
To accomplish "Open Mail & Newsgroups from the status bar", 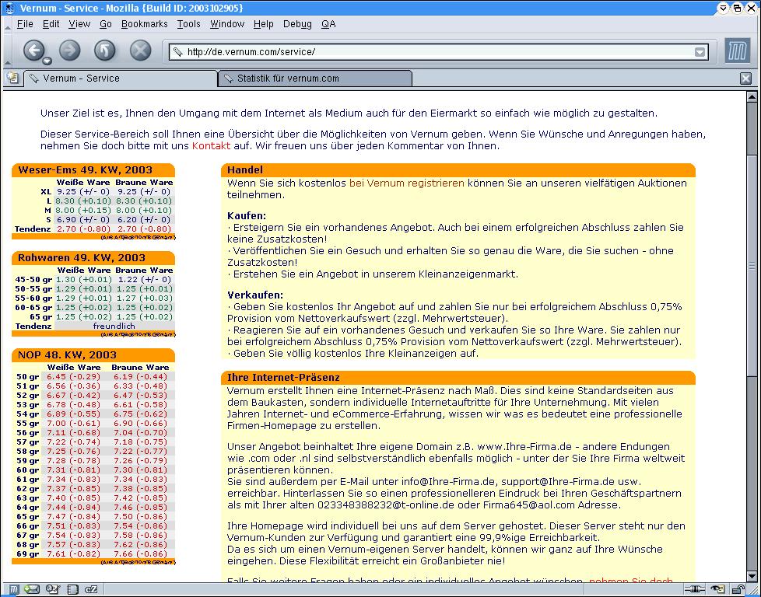I will (32, 589).
